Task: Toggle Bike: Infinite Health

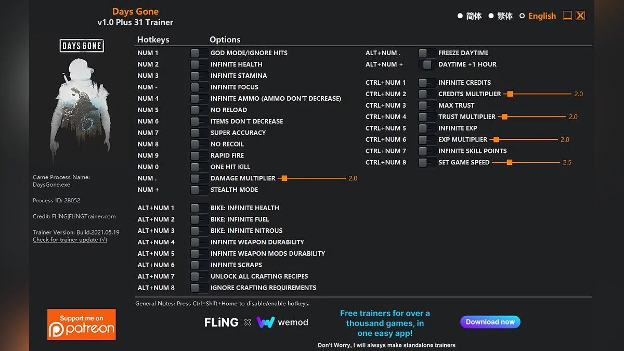Action: point(199,208)
